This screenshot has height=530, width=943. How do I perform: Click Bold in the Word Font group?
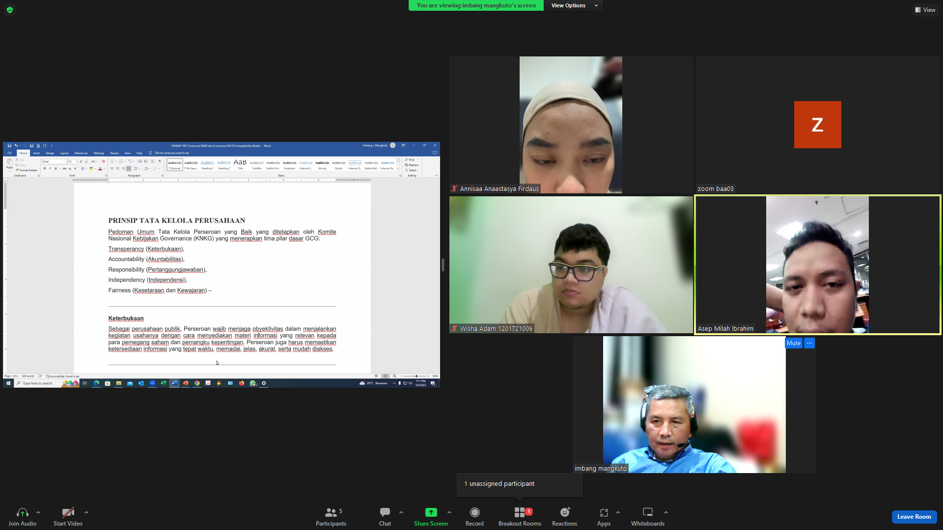[x=45, y=169]
